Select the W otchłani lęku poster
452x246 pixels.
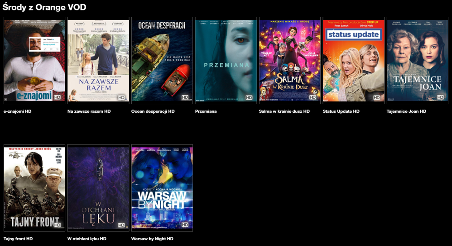tap(98, 188)
